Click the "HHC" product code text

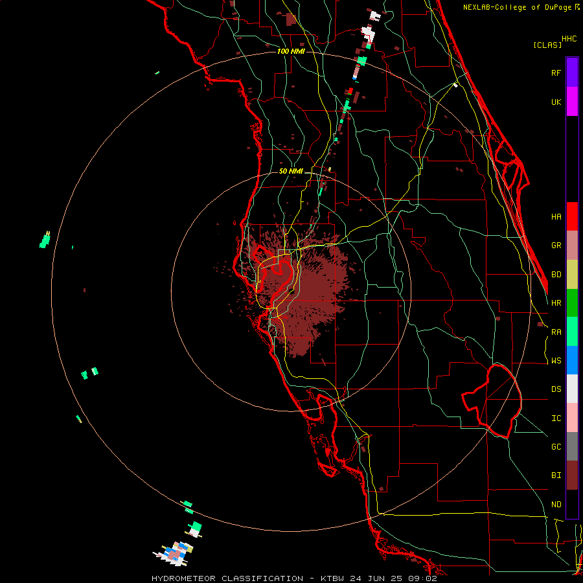569,39
